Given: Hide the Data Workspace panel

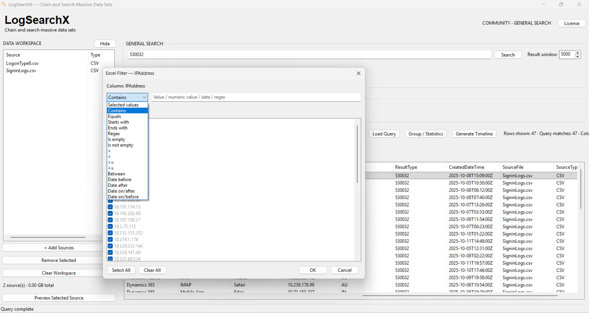Looking at the screenshot, I should 105,44.
